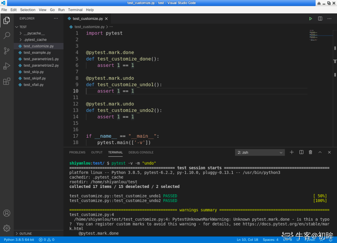Open the Search view icon

(7, 36)
